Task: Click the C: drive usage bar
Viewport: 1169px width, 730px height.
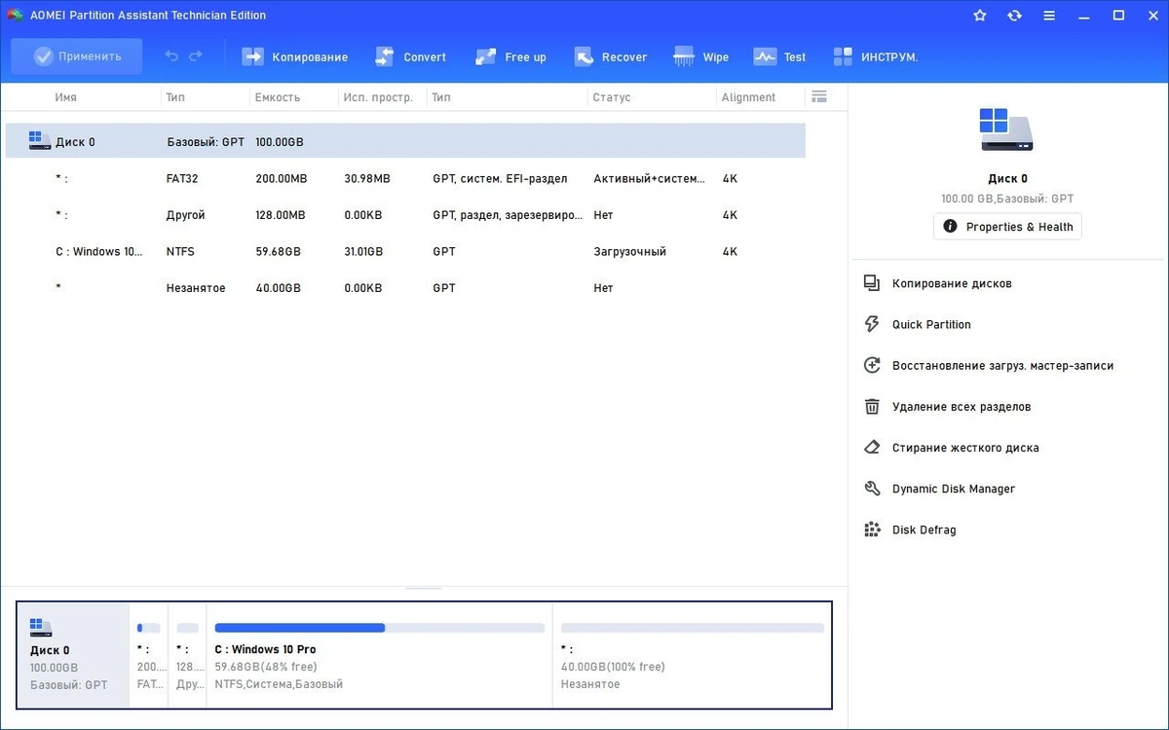Action: [x=380, y=628]
